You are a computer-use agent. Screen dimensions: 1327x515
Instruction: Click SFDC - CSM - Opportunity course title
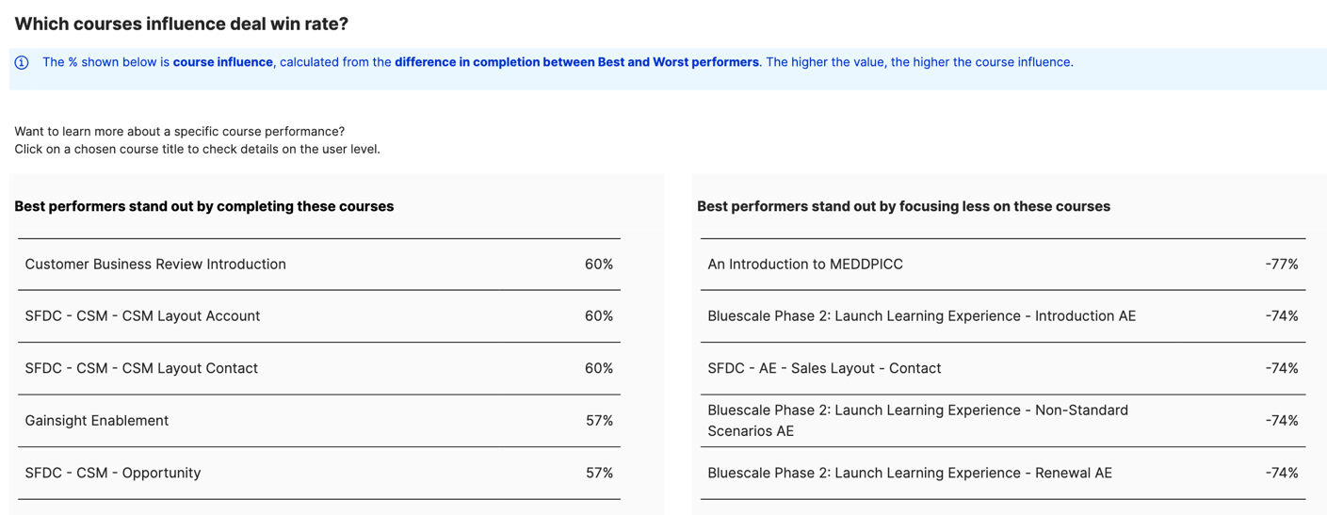[113, 473]
